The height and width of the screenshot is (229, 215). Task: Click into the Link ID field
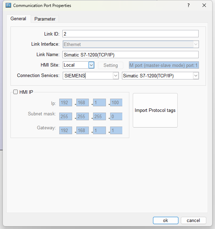click(130, 34)
